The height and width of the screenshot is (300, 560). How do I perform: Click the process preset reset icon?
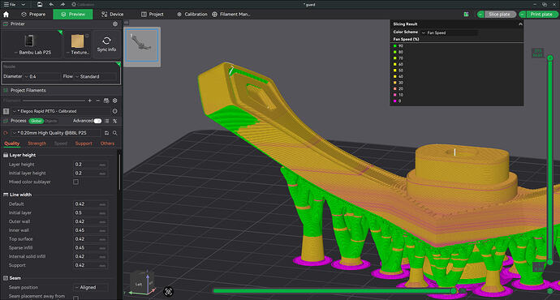coord(6,133)
